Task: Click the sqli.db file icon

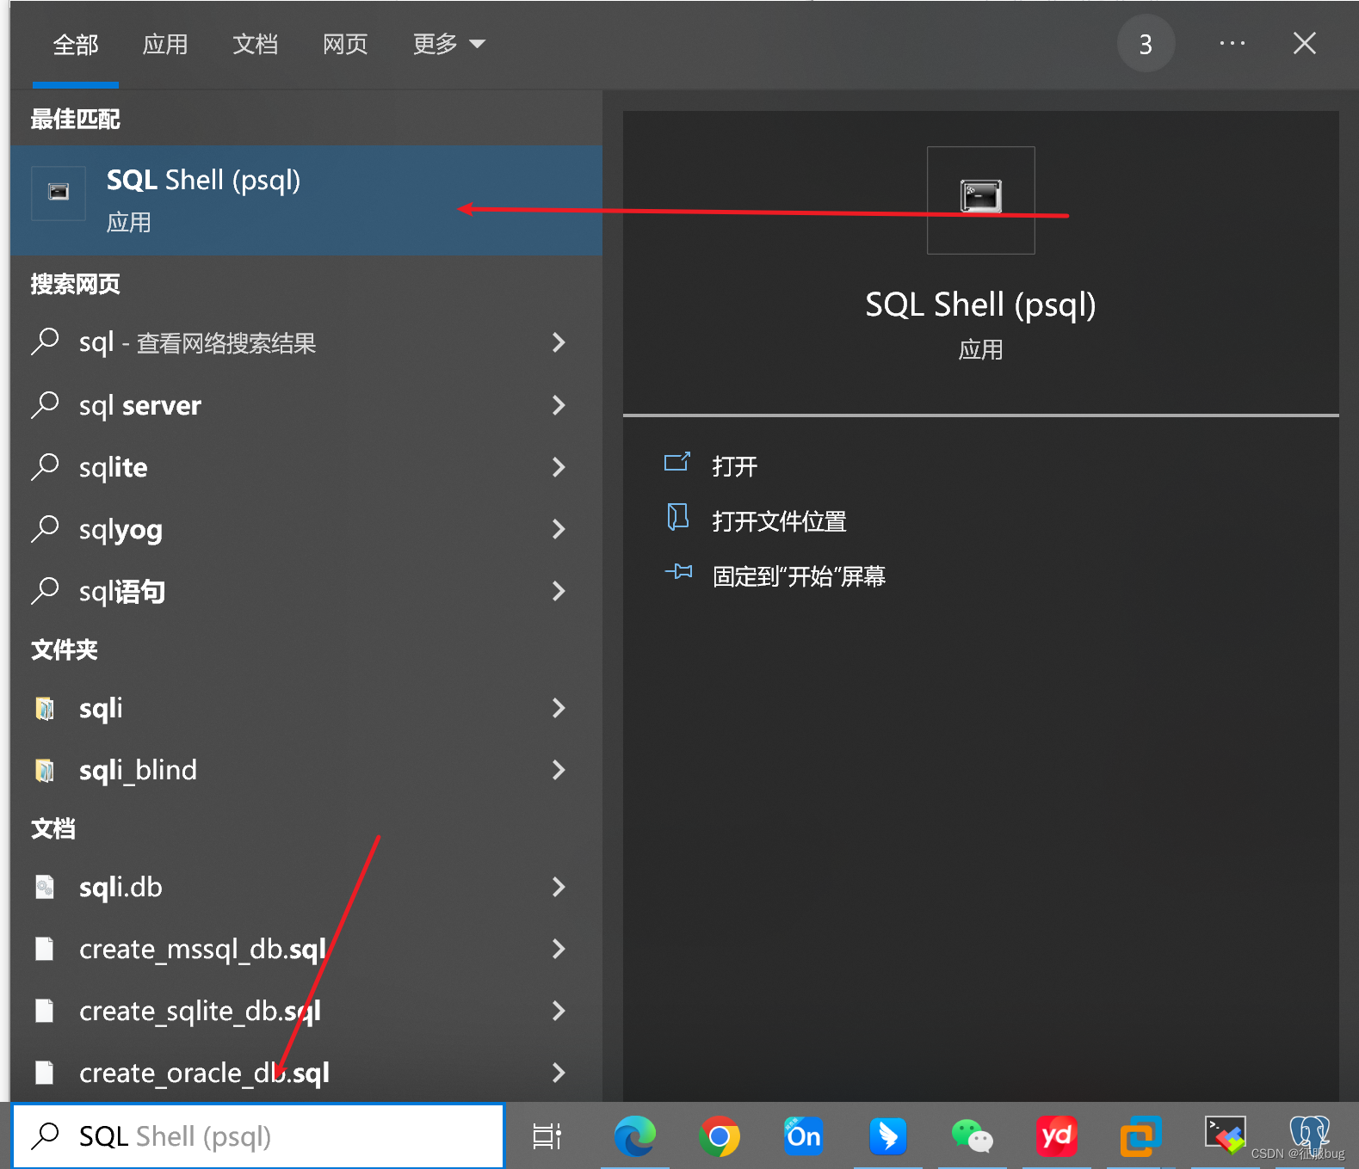Action: [x=45, y=887]
